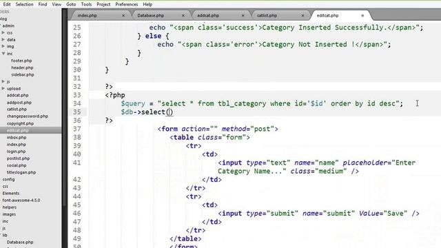Place cursor inside select() parentheses
Viewport: 441px width, 248px height.
tap(170, 112)
